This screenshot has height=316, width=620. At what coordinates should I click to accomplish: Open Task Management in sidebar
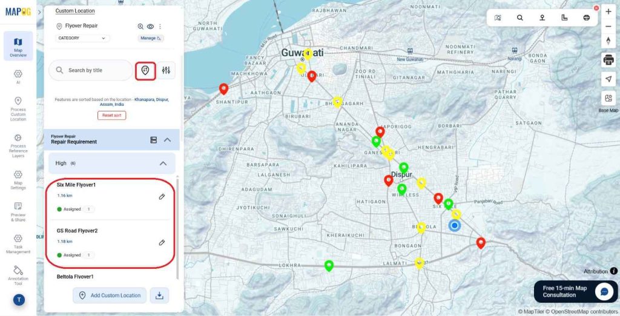coord(18,242)
